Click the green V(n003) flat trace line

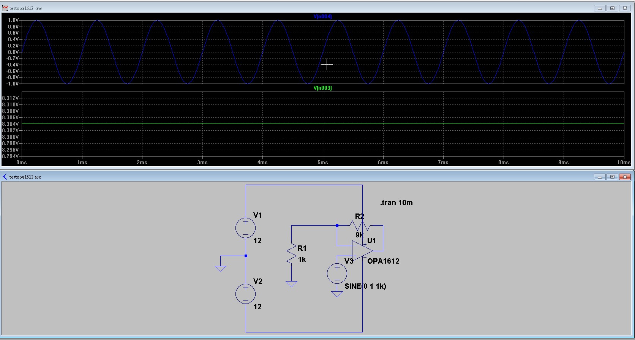coord(323,123)
